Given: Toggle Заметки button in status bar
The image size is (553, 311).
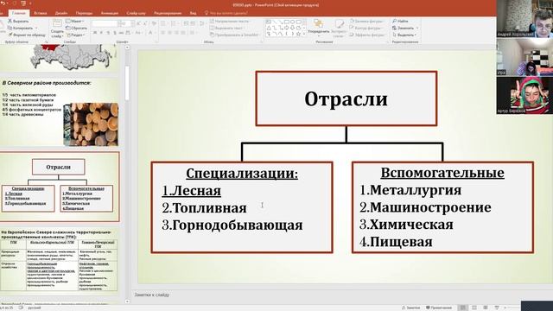Looking at the screenshot, I should point(411,308).
